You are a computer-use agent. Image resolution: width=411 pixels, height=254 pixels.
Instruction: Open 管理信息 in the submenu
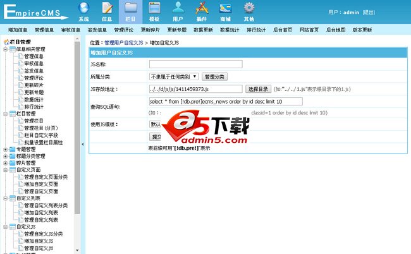point(44,30)
